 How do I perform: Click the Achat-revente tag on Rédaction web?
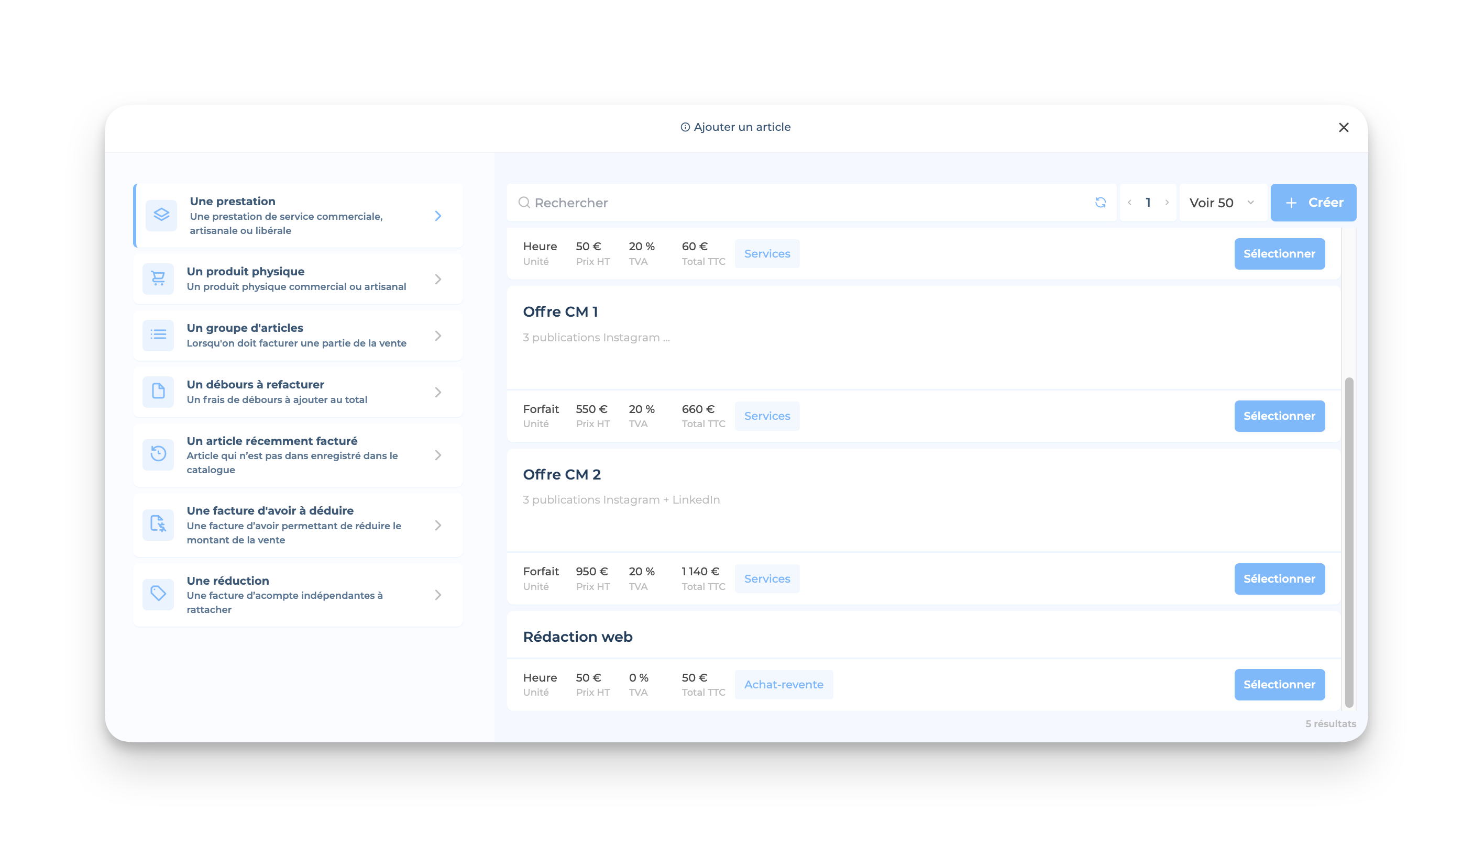(783, 685)
